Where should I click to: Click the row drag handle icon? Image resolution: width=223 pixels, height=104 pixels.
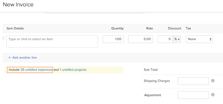[4, 38]
